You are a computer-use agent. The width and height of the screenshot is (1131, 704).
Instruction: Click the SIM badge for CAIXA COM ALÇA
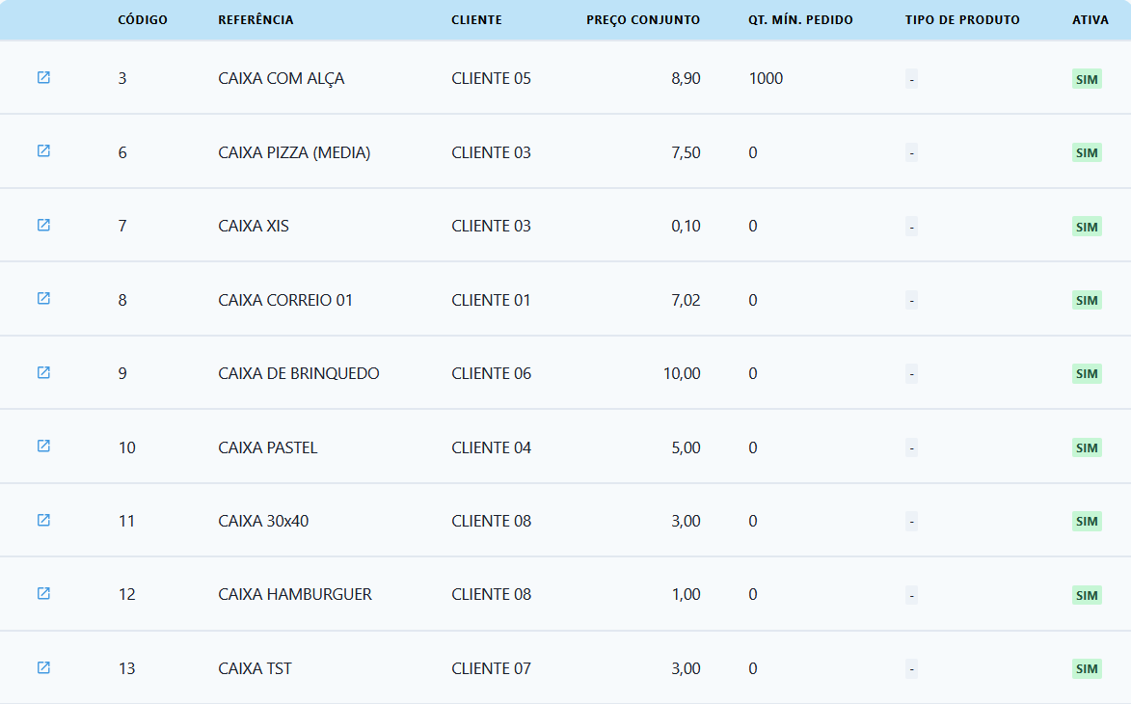1087,79
